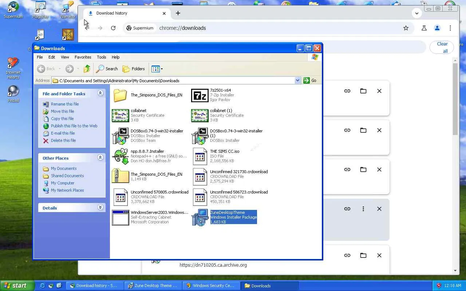This screenshot has height=291, width=466.
Task: Select the The_Simpsons_DOS_Files_EN folder icon
Action: tap(121, 95)
